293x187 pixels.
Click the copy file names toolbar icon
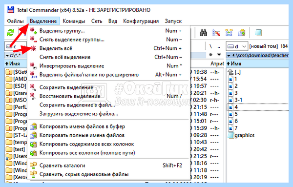pyautogui.click(x=241, y=33)
